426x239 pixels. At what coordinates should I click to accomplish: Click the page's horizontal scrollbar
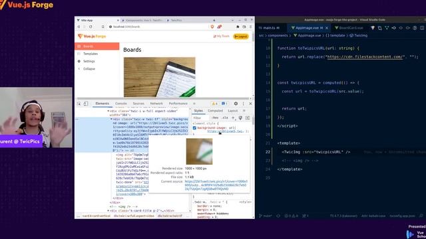tap(163, 99)
